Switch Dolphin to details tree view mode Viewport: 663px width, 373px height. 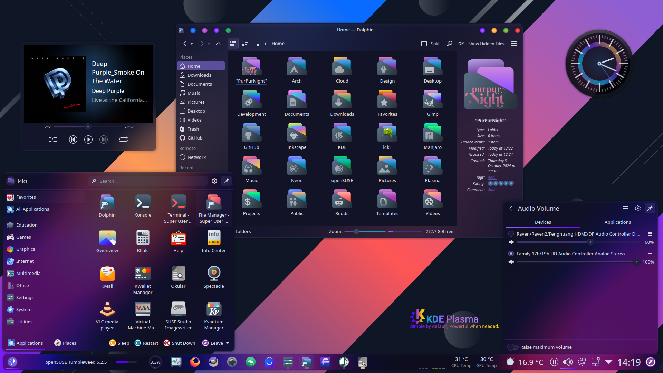pyautogui.click(x=257, y=44)
